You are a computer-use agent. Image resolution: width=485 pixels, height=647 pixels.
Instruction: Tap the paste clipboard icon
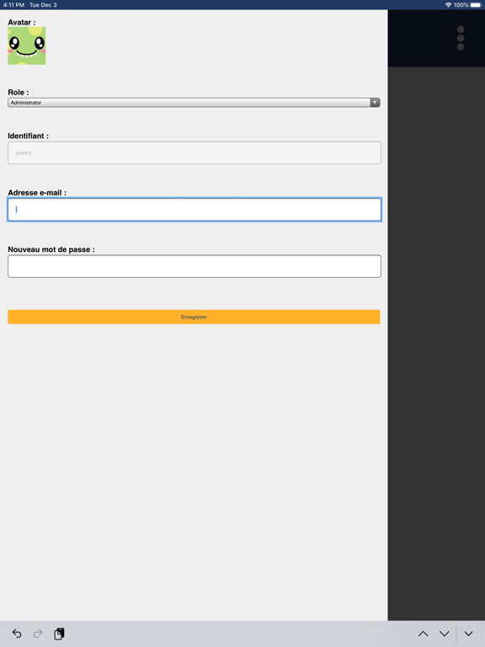coord(60,634)
